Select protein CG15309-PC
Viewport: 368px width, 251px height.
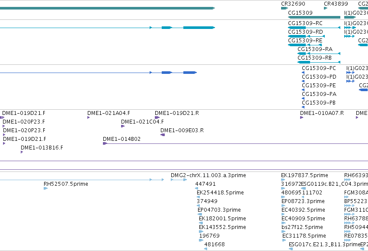(x=319, y=68)
